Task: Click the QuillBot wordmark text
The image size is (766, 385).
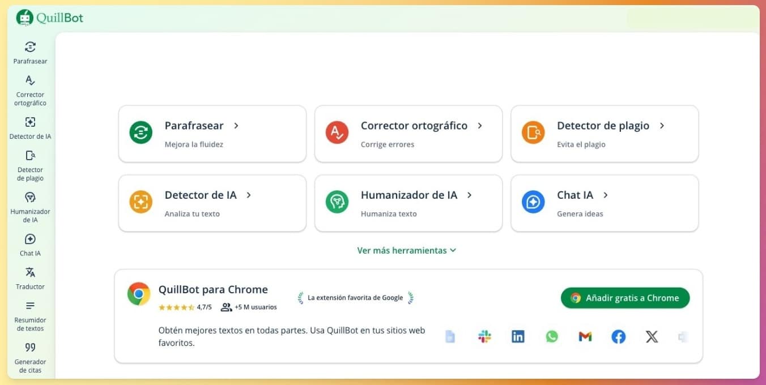Action: click(x=59, y=18)
